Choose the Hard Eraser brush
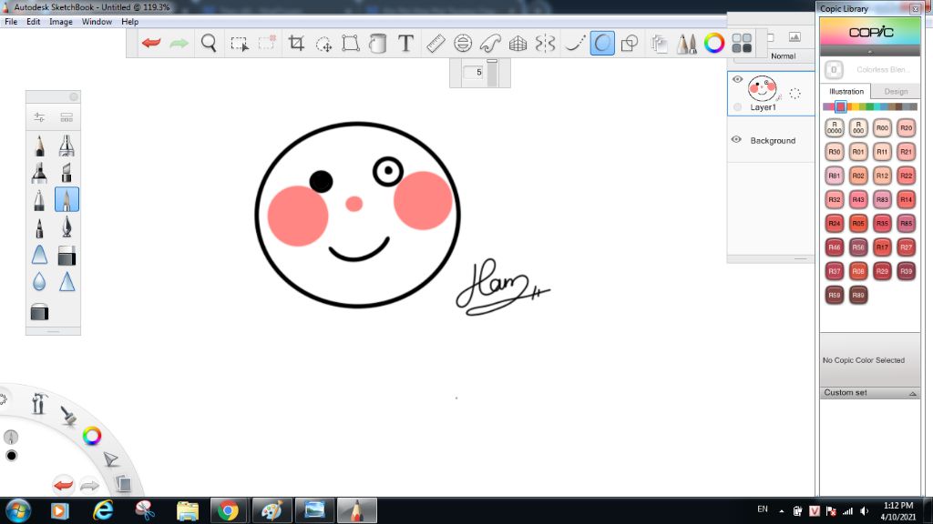The width and height of the screenshot is (933, 524). 67,255
